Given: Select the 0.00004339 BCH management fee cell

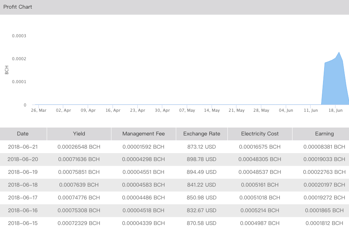Looking at the screenshot, I should click(143, 223).
